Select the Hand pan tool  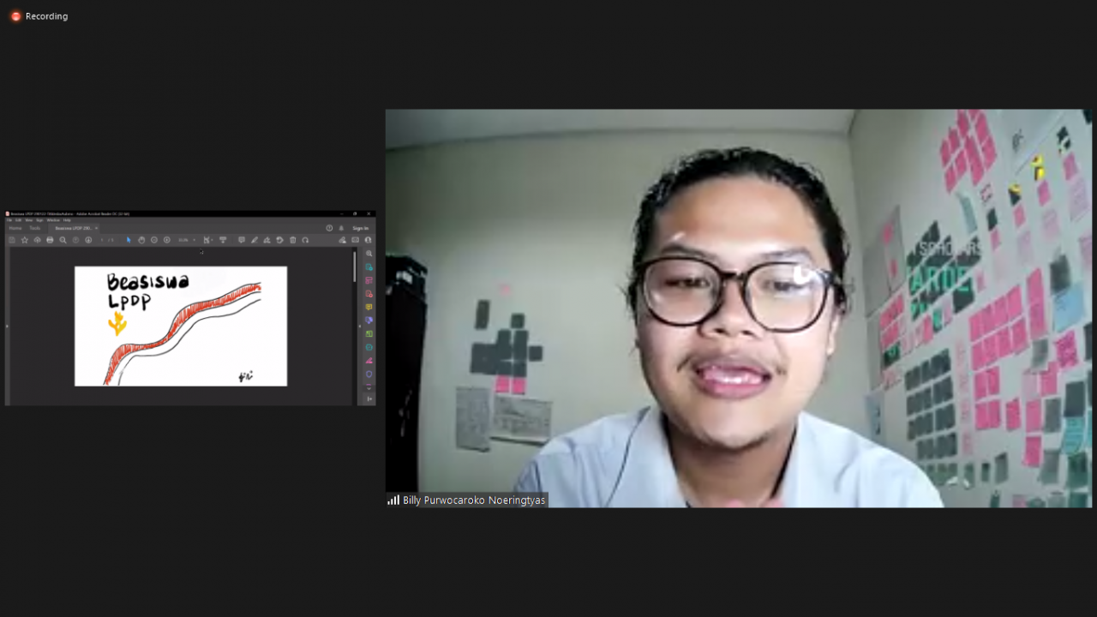coord(141,240)
